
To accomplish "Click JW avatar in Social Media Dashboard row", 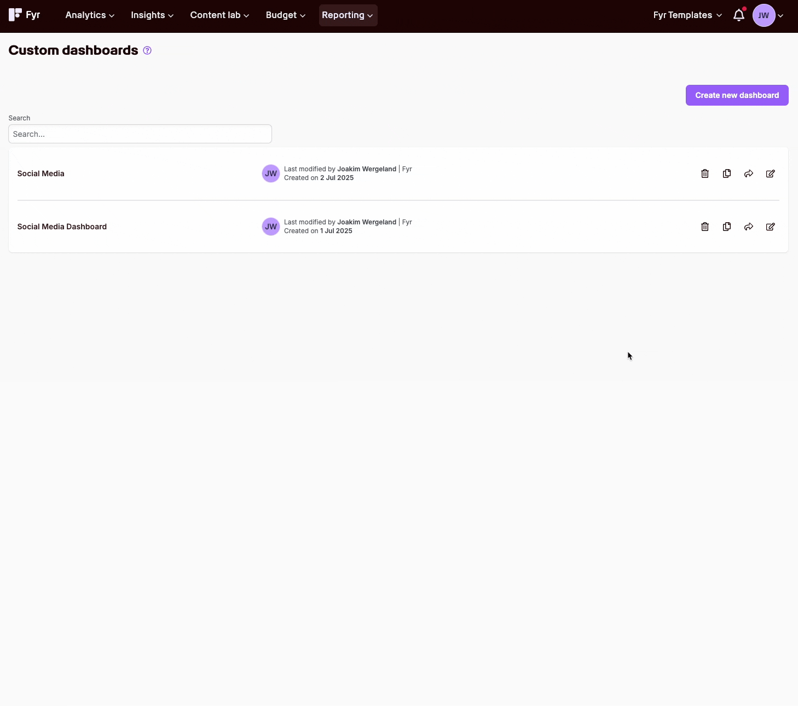I will coord(271,227).
